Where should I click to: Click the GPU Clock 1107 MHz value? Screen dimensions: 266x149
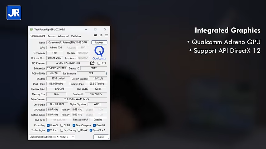(53, 110)
